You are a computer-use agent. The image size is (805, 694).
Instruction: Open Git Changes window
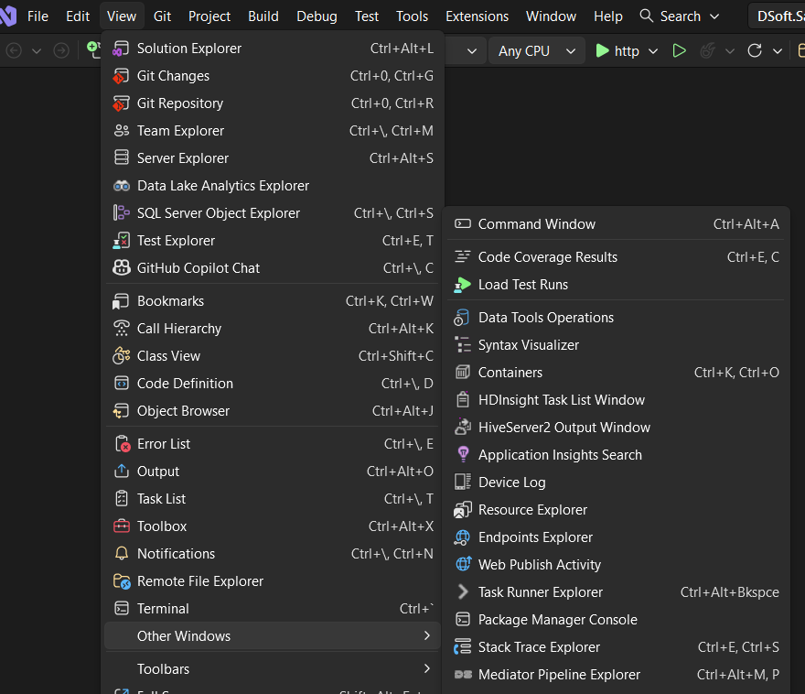pyautogui.click(x=272, y=76)
